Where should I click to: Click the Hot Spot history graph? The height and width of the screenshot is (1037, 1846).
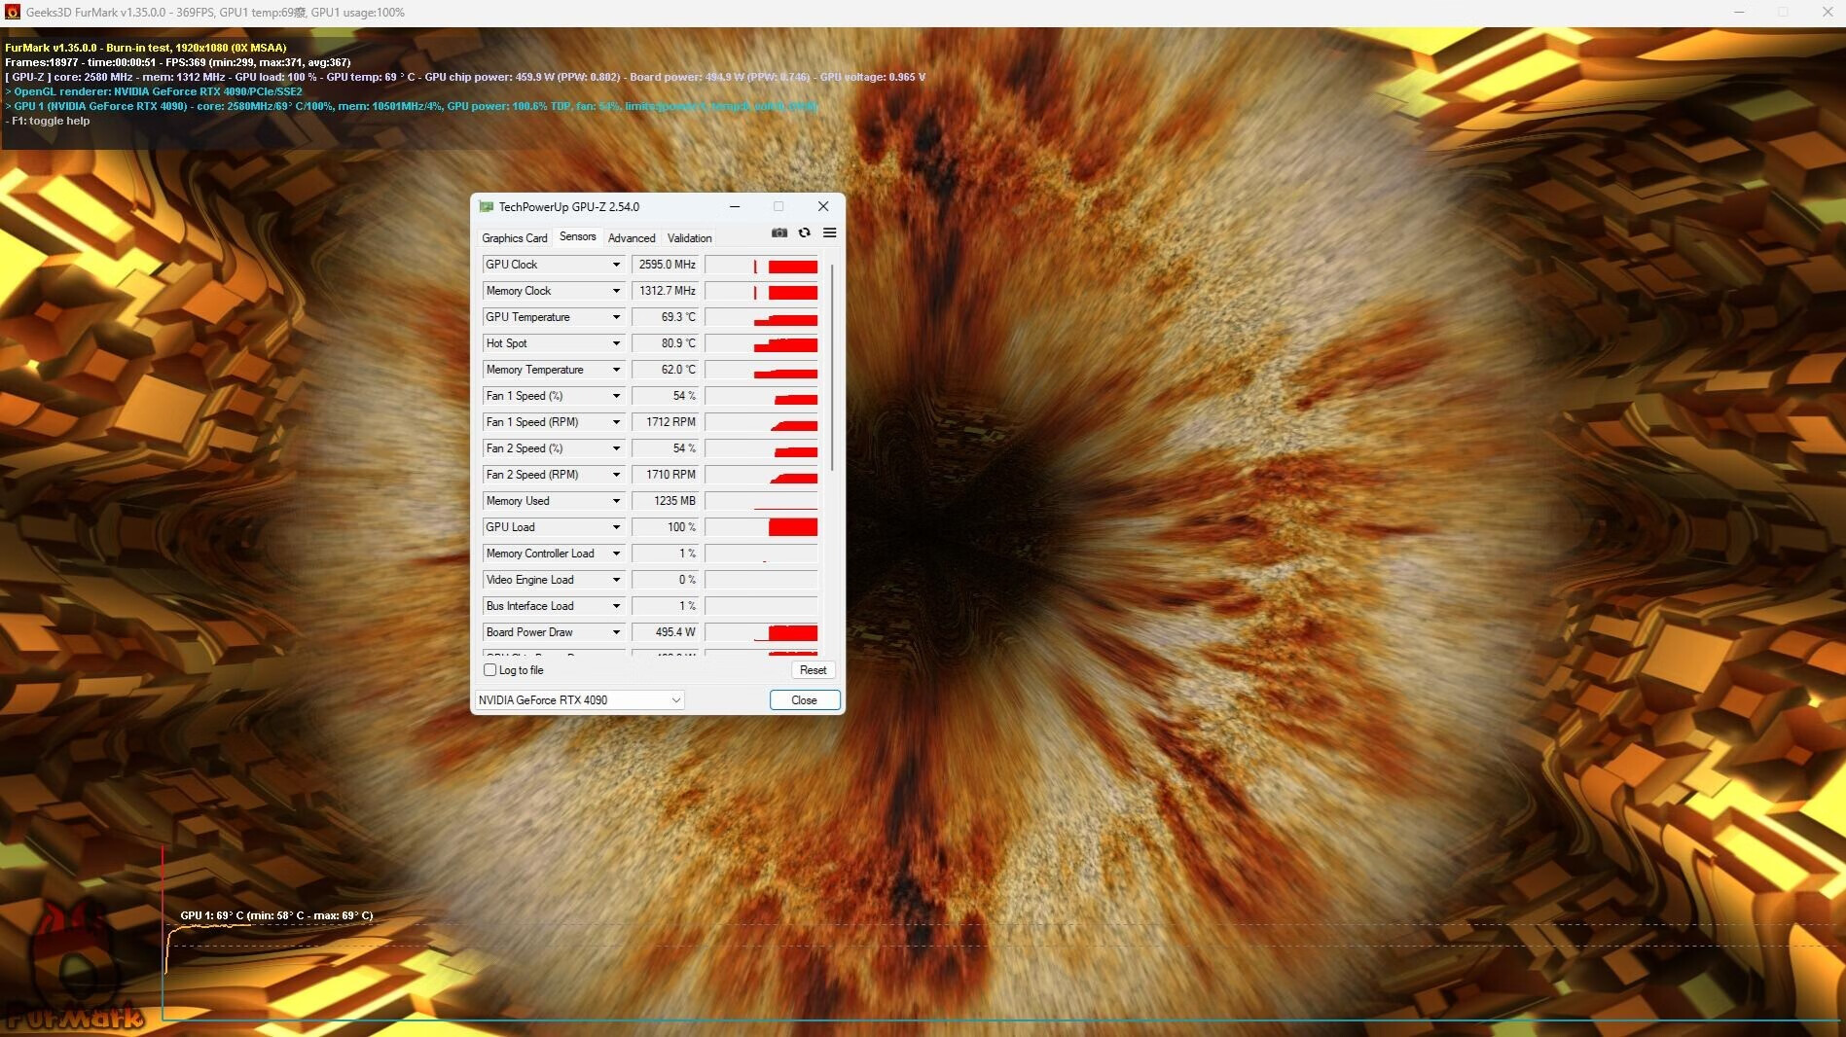(x=761, y=343)
